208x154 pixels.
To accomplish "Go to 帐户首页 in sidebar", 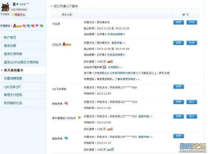I will tap(10, 37).
